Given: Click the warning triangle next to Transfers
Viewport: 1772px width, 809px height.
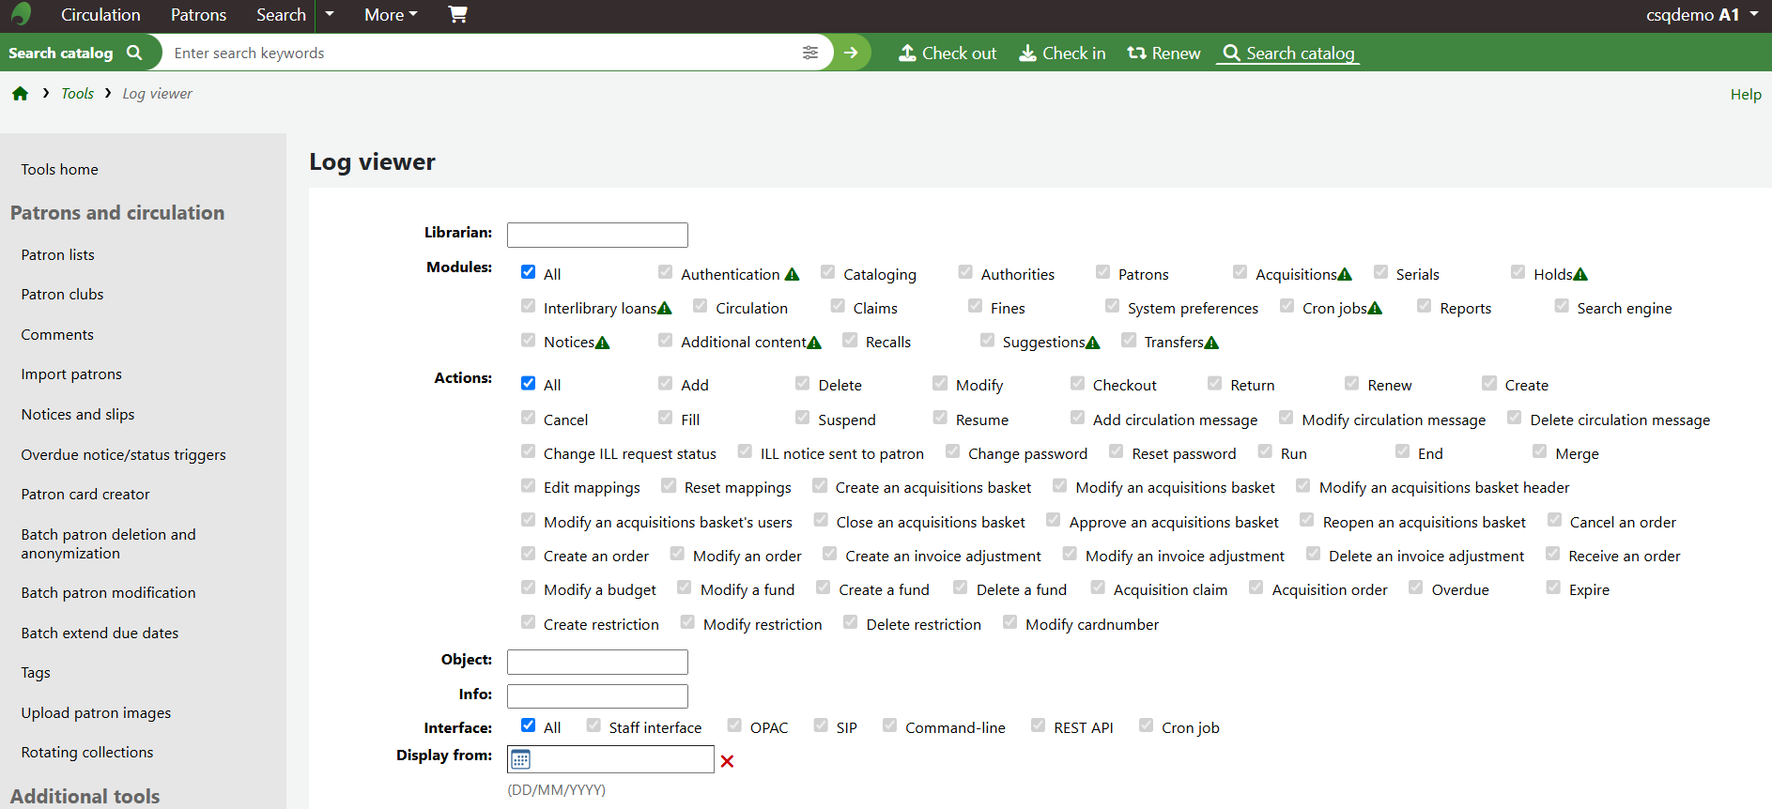Looking at the screenshot, I should tap(1211, 343).
